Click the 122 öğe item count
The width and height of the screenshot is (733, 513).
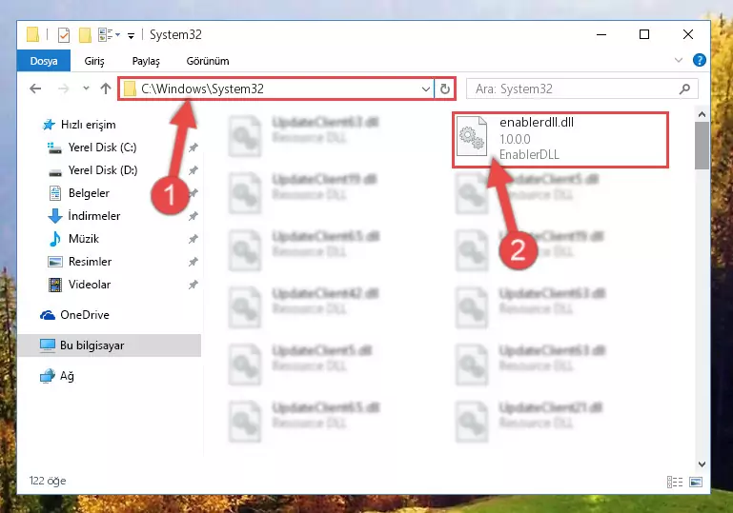[x=48, y=481]
